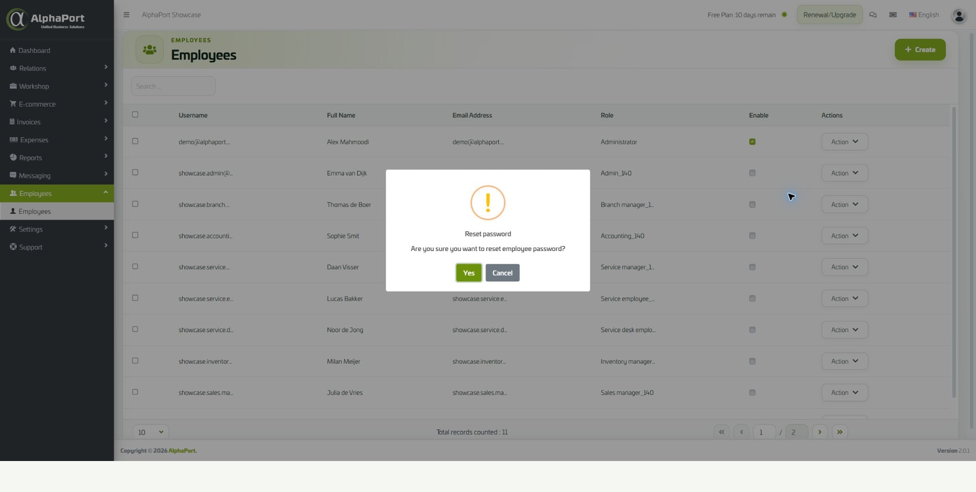This screenshot has width=976, height=492.
Task: Cancel the reset password dialog
Action: pos(502,273)
